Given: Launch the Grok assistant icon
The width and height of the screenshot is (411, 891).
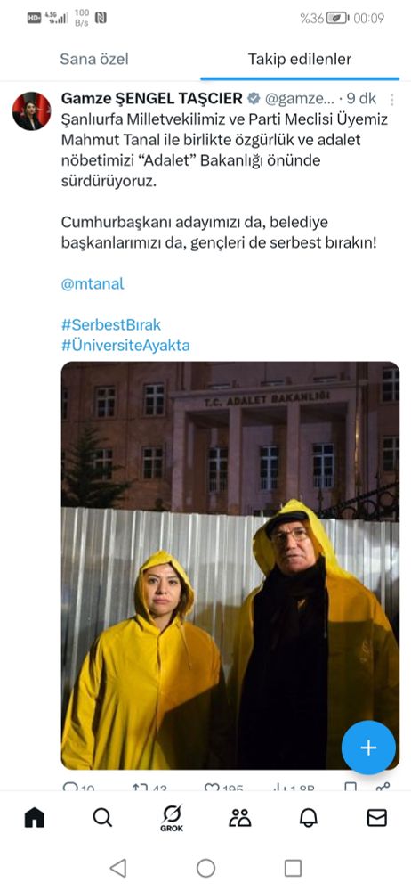Looking at the screenshot, I should click(172, 818).
